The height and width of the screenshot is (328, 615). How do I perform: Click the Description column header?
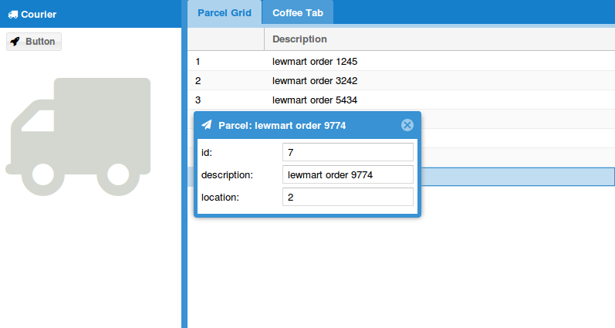point(440,39)
